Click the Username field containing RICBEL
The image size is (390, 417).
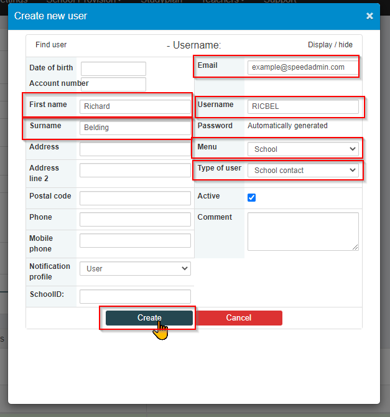(303, 106)
